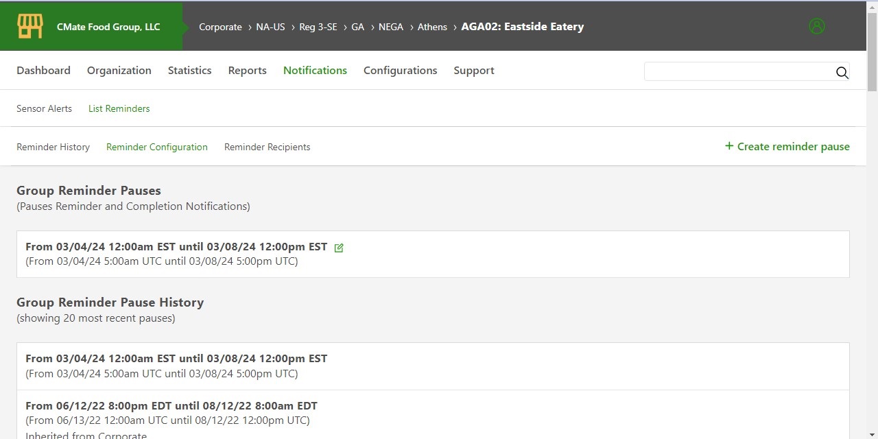Switch to the Reminder Recipients tab
The image size is (878, 439).
[x=267, y=147]
